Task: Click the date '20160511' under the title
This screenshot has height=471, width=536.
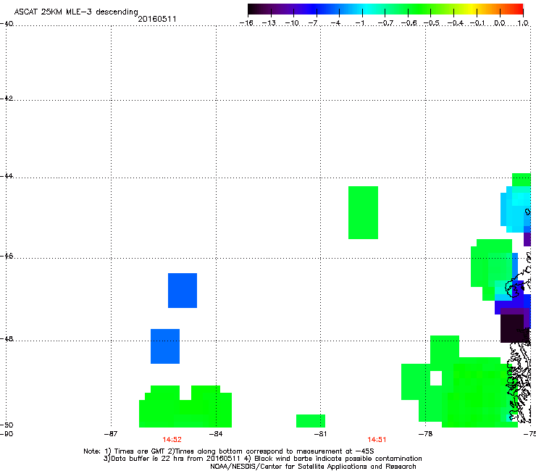Action: coord(157,19)
